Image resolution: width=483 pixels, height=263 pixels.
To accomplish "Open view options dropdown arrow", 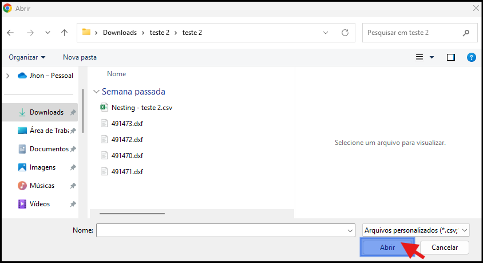I will click(432, 57).
